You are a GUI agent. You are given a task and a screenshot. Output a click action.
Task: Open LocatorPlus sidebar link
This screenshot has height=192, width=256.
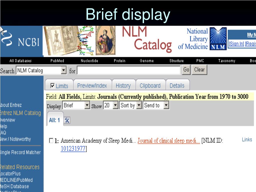click(x=10, y=173)
